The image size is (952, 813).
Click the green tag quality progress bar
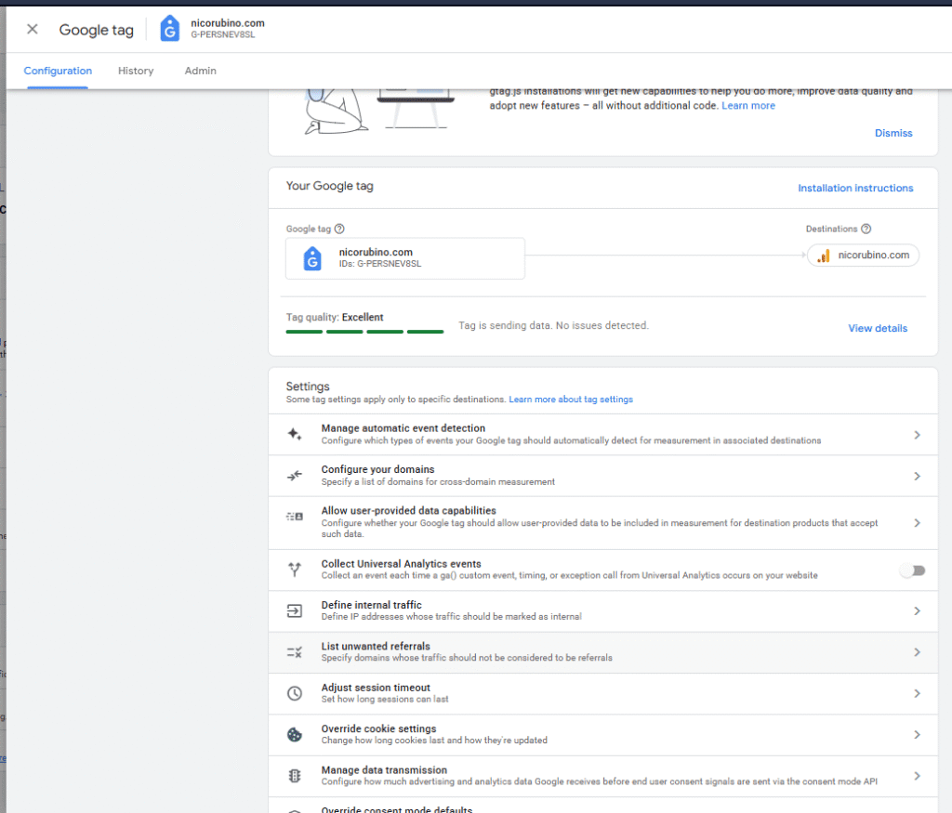pos(364,332)
